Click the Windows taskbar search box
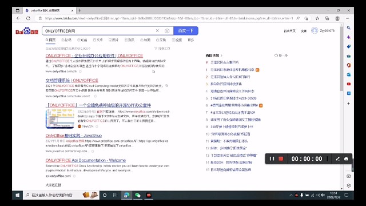The image size is (366, 206). [61, 195]
